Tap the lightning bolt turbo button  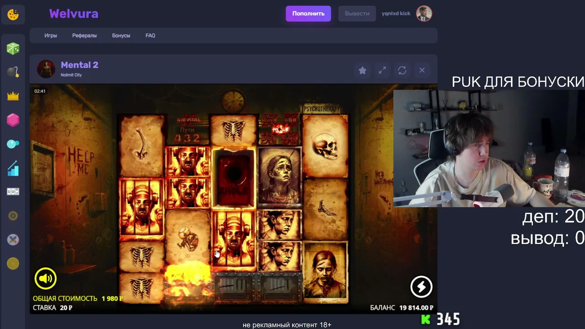tap(421, 287)
